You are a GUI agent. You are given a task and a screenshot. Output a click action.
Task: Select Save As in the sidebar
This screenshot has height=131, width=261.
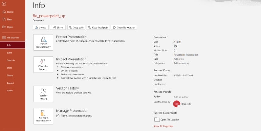pyautogui.click(x=11, y=60)
